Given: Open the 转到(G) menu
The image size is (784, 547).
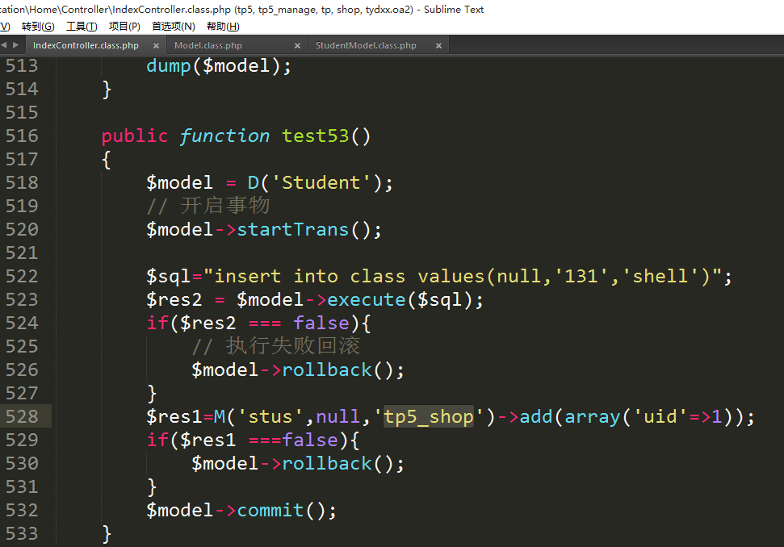Looking at the screenshot, I should coord(38,27).
